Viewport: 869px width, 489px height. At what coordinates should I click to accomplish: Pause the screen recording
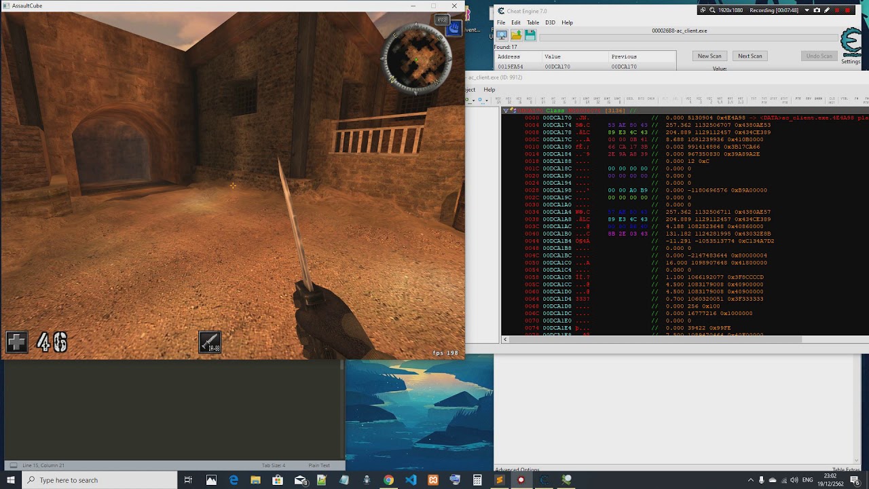pos(837,10)
